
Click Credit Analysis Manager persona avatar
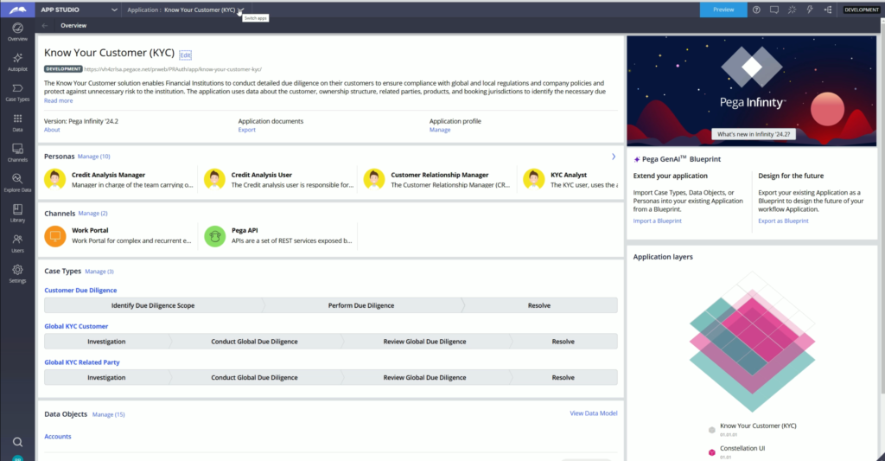[x=54, y=179]
